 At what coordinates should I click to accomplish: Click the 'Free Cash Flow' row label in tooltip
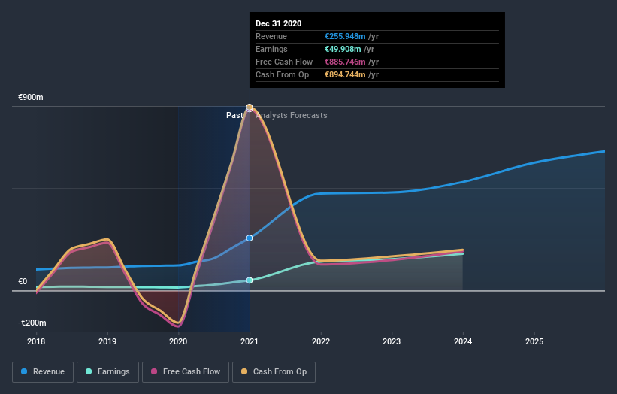284,62
